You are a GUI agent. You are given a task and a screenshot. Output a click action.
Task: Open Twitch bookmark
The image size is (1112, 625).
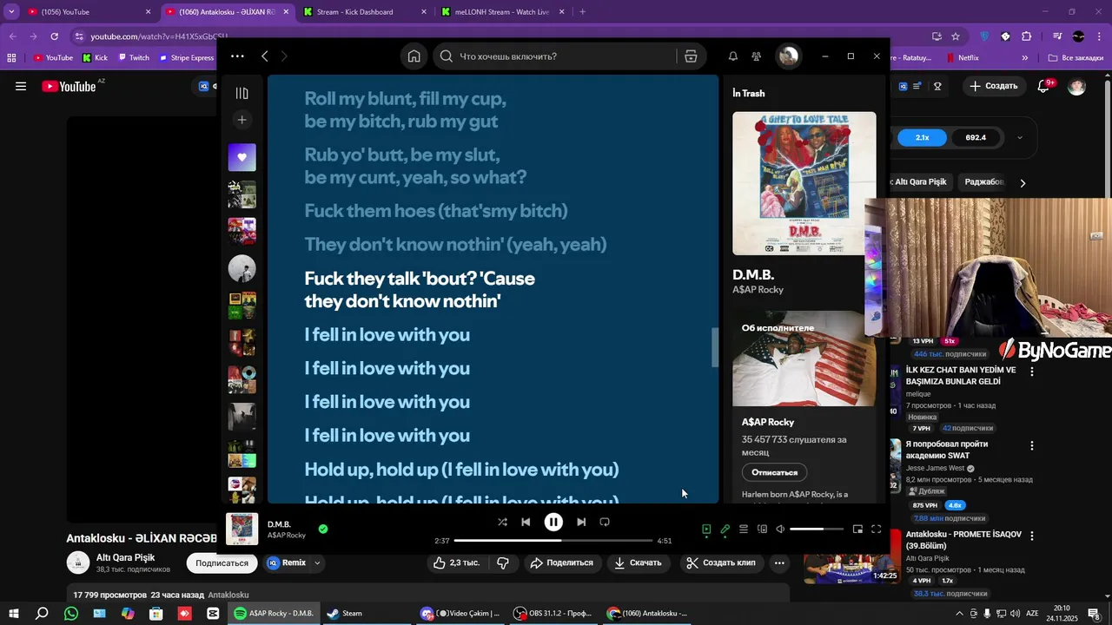pyautogui.click(x=133, y=58)
